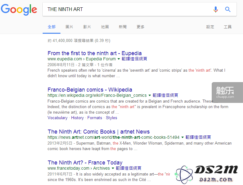Image resolution: width=243 pixels, height=185 pixels.
Task: Open the Formats sitelink
Action: click(x=95, y=118)
